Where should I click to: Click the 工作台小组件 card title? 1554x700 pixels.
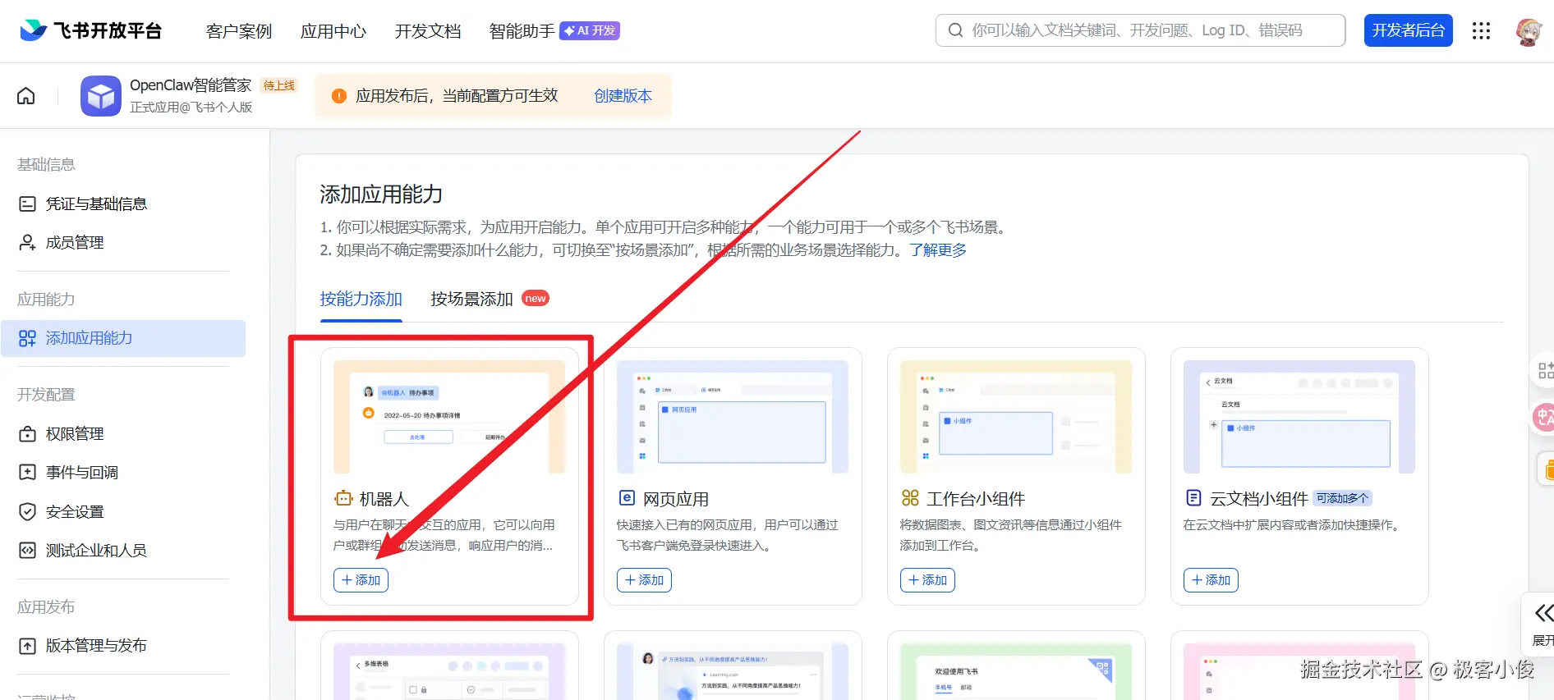(976, 499)
